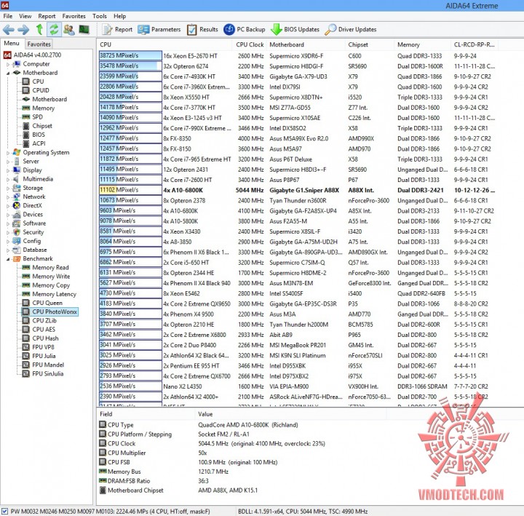Select Chipset tree item
This screenshot has height=516, width=524.
(x=37, y=126)
